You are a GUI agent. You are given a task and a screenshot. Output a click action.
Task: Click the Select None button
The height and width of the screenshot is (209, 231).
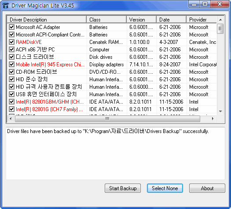pyautogui.click(x=165, y=188)
